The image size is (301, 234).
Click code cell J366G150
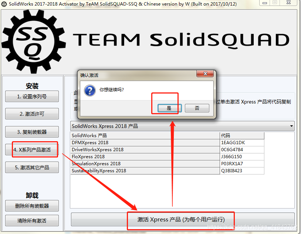242,157
